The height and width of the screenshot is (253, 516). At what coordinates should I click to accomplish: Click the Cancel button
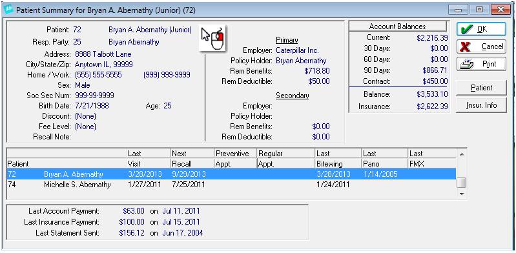pyautogui.click(x=481, y=46)
